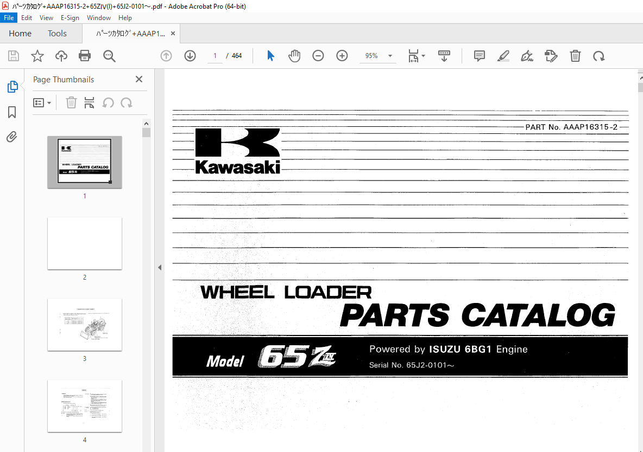The width and height of the screenshot is (643, 452).
Task: Select the open PDF document tab
Action: click(130, 34)
